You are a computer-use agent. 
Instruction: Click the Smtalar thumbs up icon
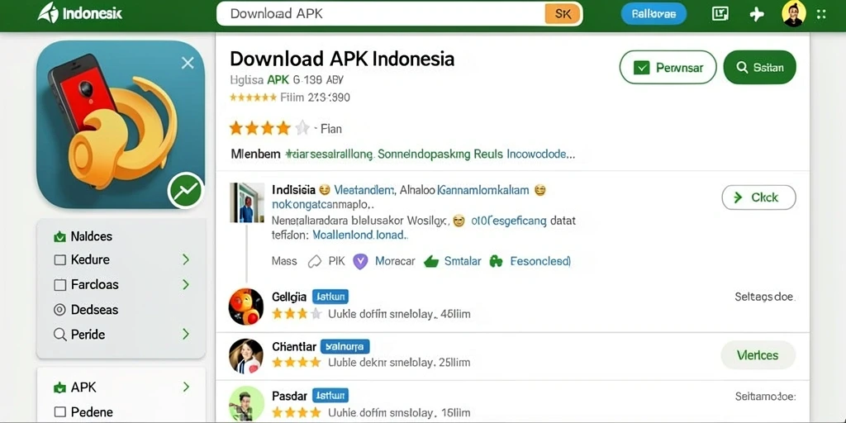pos(431,262)
